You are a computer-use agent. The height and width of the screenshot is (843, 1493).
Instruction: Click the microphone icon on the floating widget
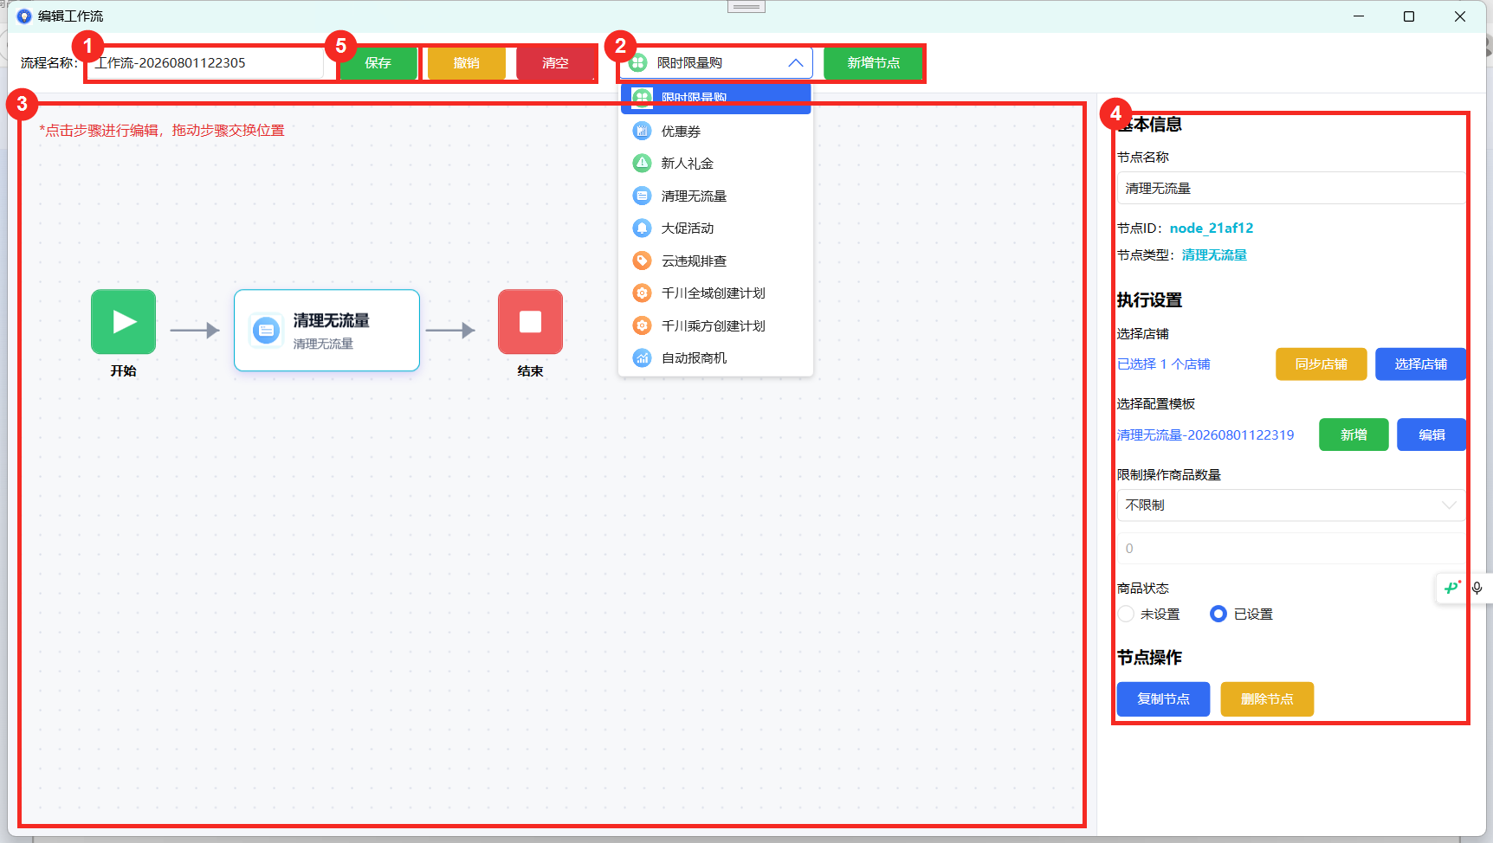pyautogui.click(x=1477, y=588)
